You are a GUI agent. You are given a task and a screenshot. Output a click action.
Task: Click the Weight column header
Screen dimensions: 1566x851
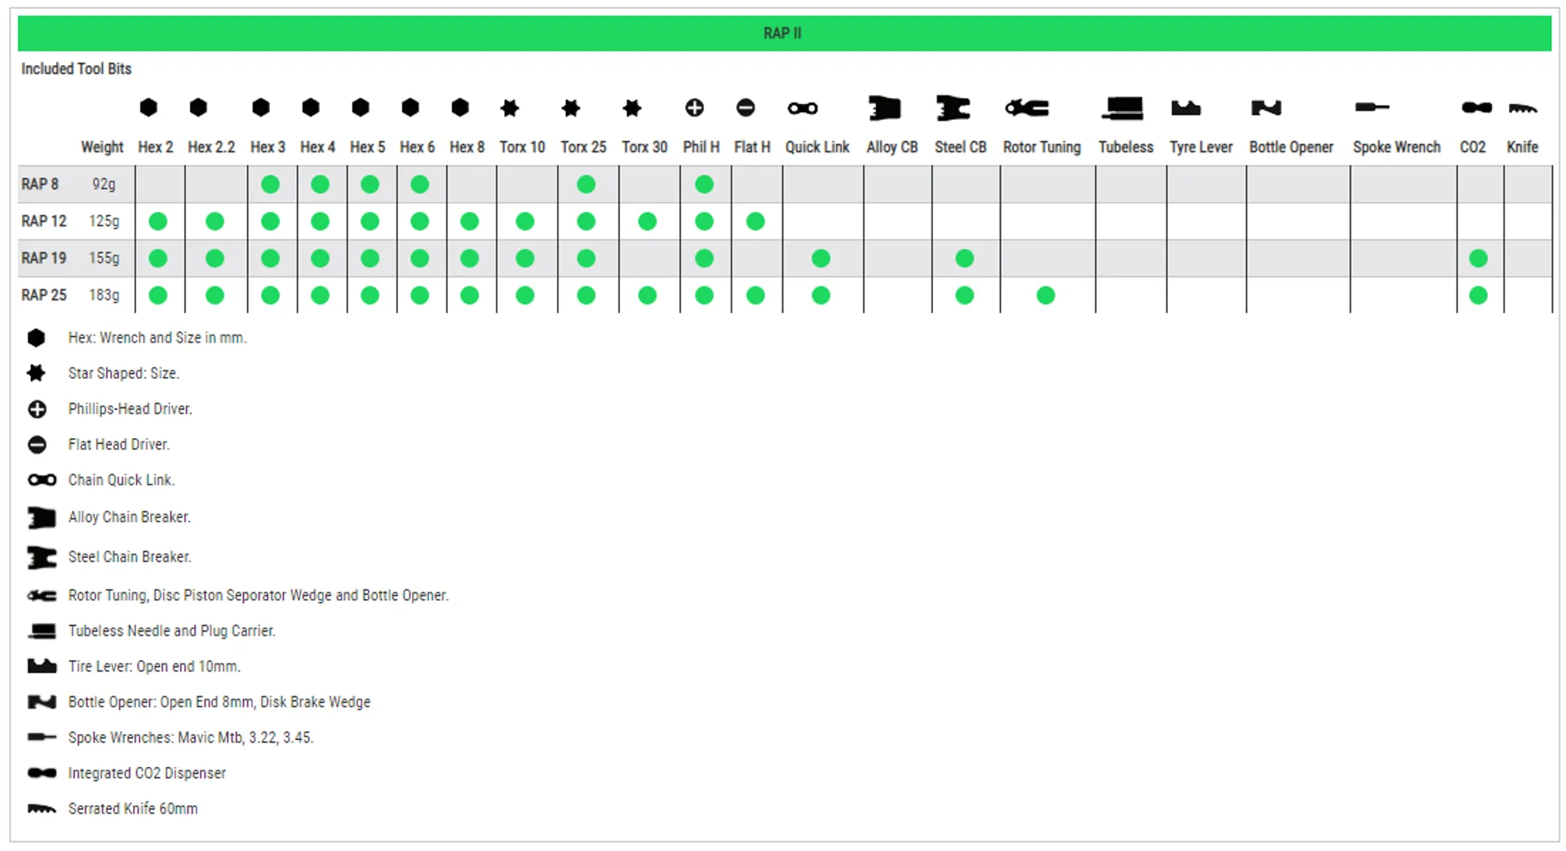[102, 147]
